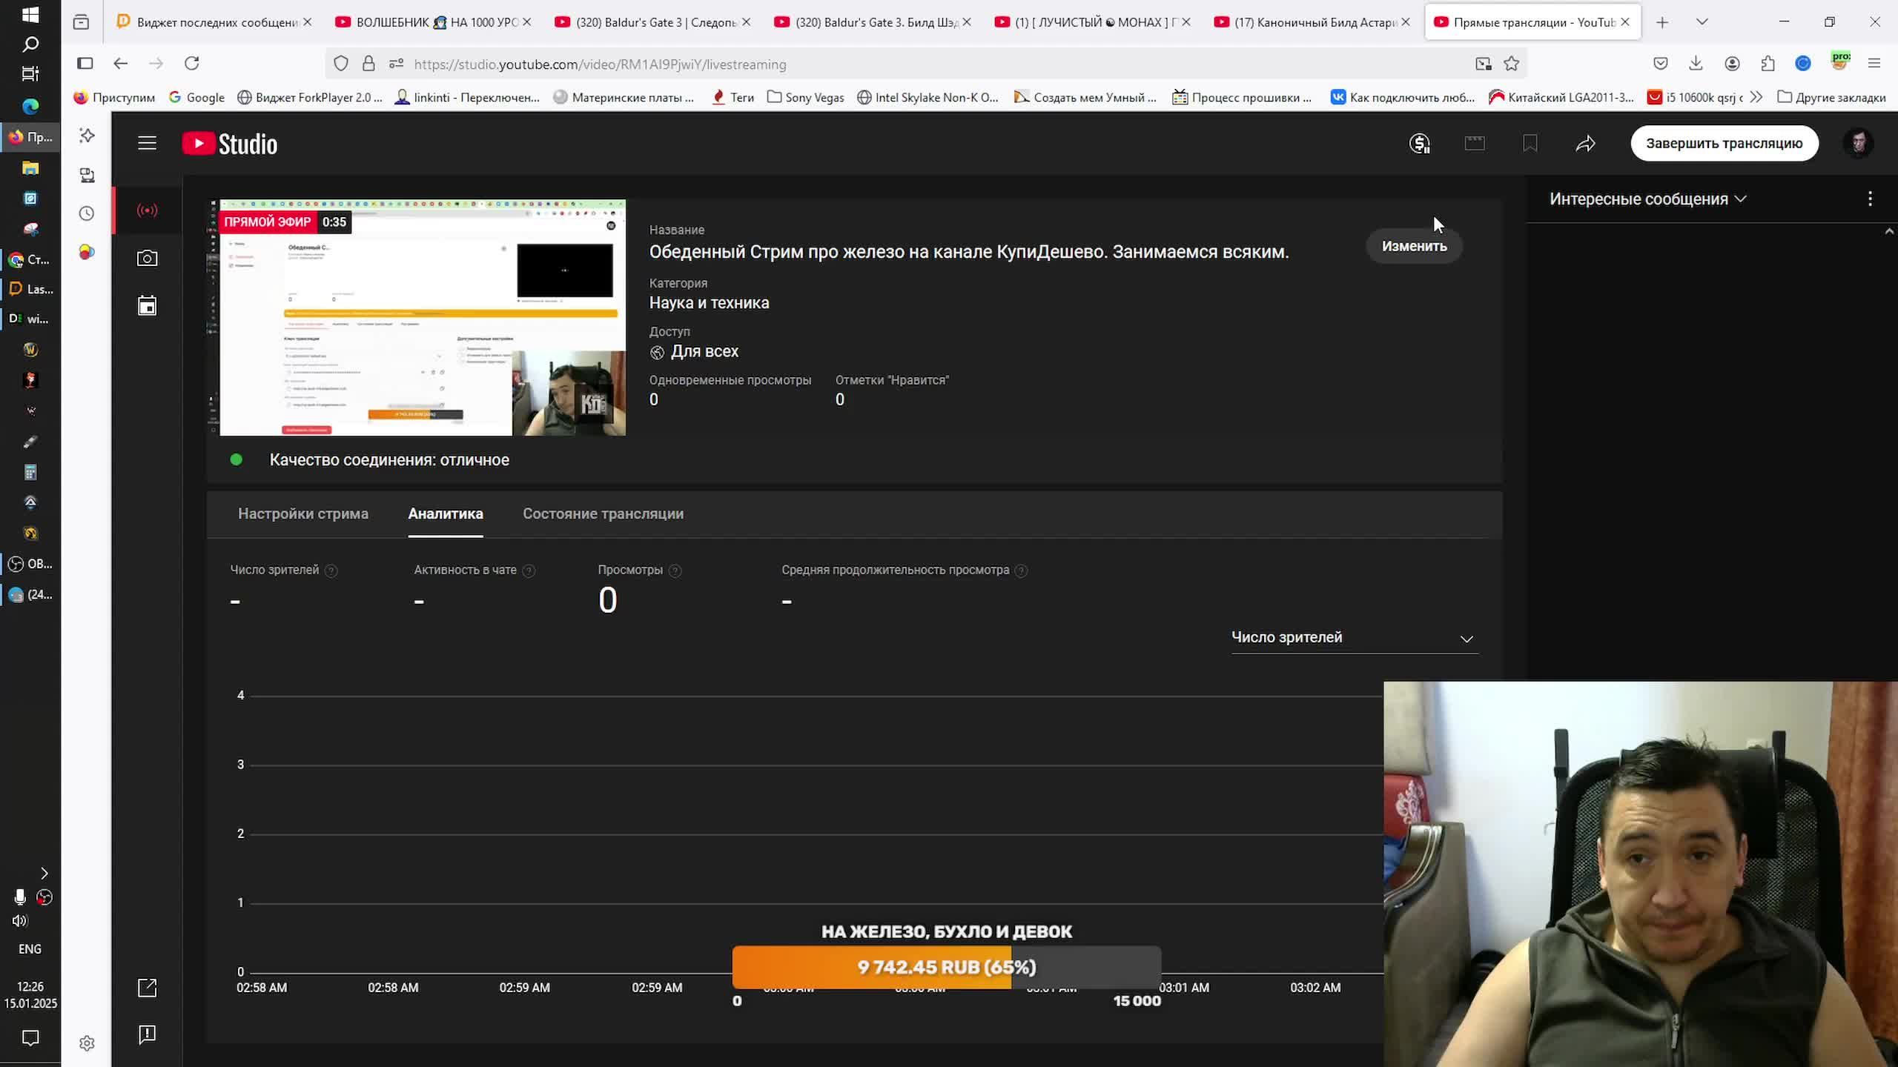Switch to the Состояние трансляции tab
The image size is (1898, 1067).
[603, 513]
